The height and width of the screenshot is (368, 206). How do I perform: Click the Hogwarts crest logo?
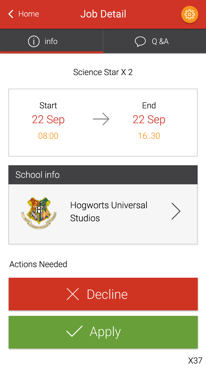(39, 213)
